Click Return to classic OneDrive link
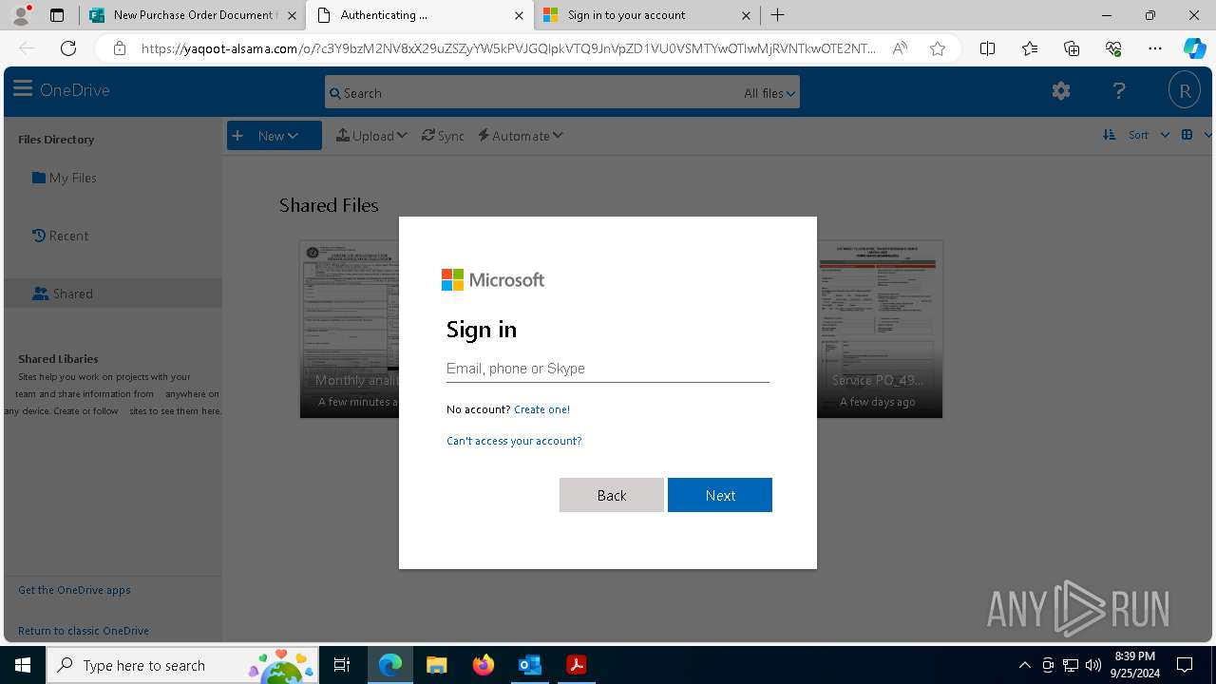Viewport: 1216px width, 684px height. (84, 631)
